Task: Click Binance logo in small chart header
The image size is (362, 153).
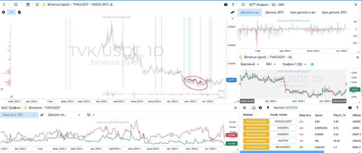Action: [241, 57]
